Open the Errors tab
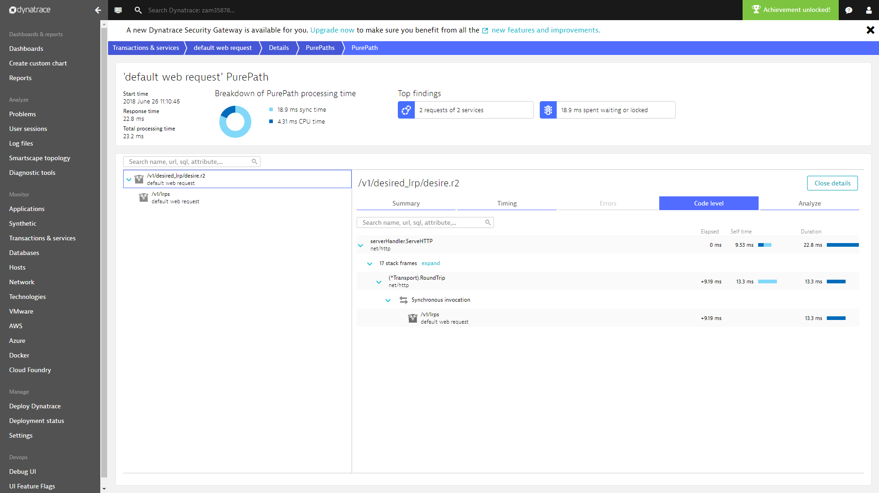 (608, 203)
